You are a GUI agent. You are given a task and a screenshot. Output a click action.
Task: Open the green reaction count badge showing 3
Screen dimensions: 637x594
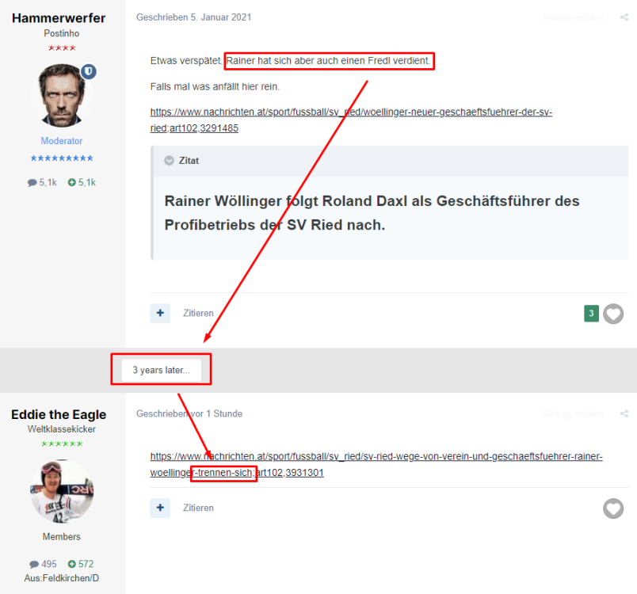591,314
